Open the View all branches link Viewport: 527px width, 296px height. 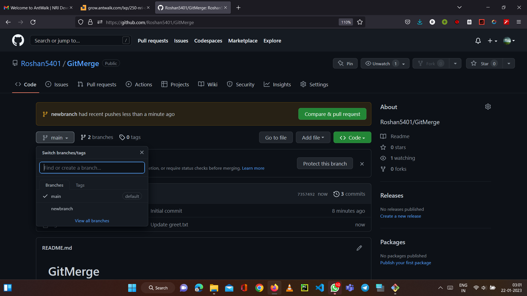[92, 221]
